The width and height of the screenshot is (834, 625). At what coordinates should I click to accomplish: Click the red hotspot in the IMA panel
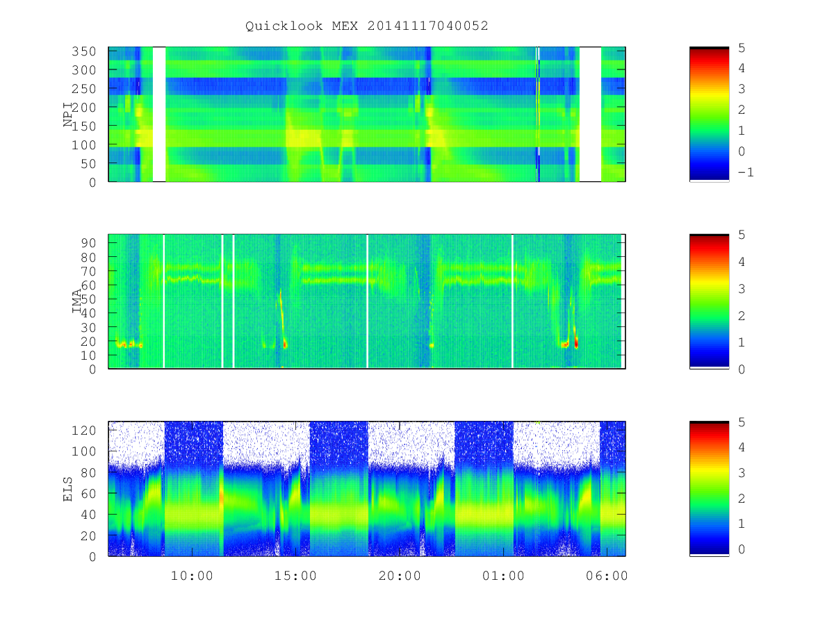(x=575, y=342)
